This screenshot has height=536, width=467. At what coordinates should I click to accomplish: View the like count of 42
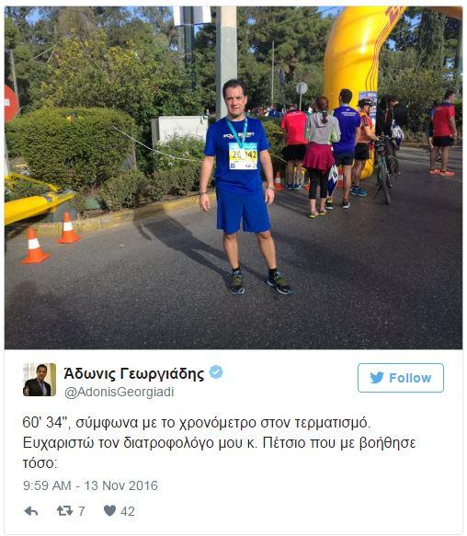(128, 511)
